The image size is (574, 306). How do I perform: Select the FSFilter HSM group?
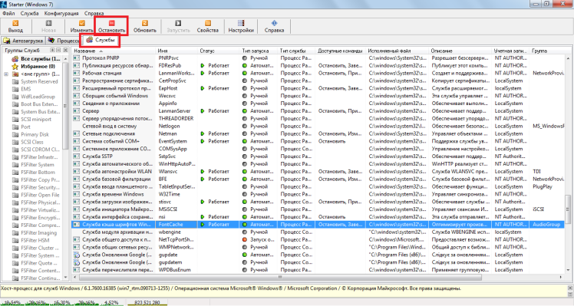tap(31, 240)
